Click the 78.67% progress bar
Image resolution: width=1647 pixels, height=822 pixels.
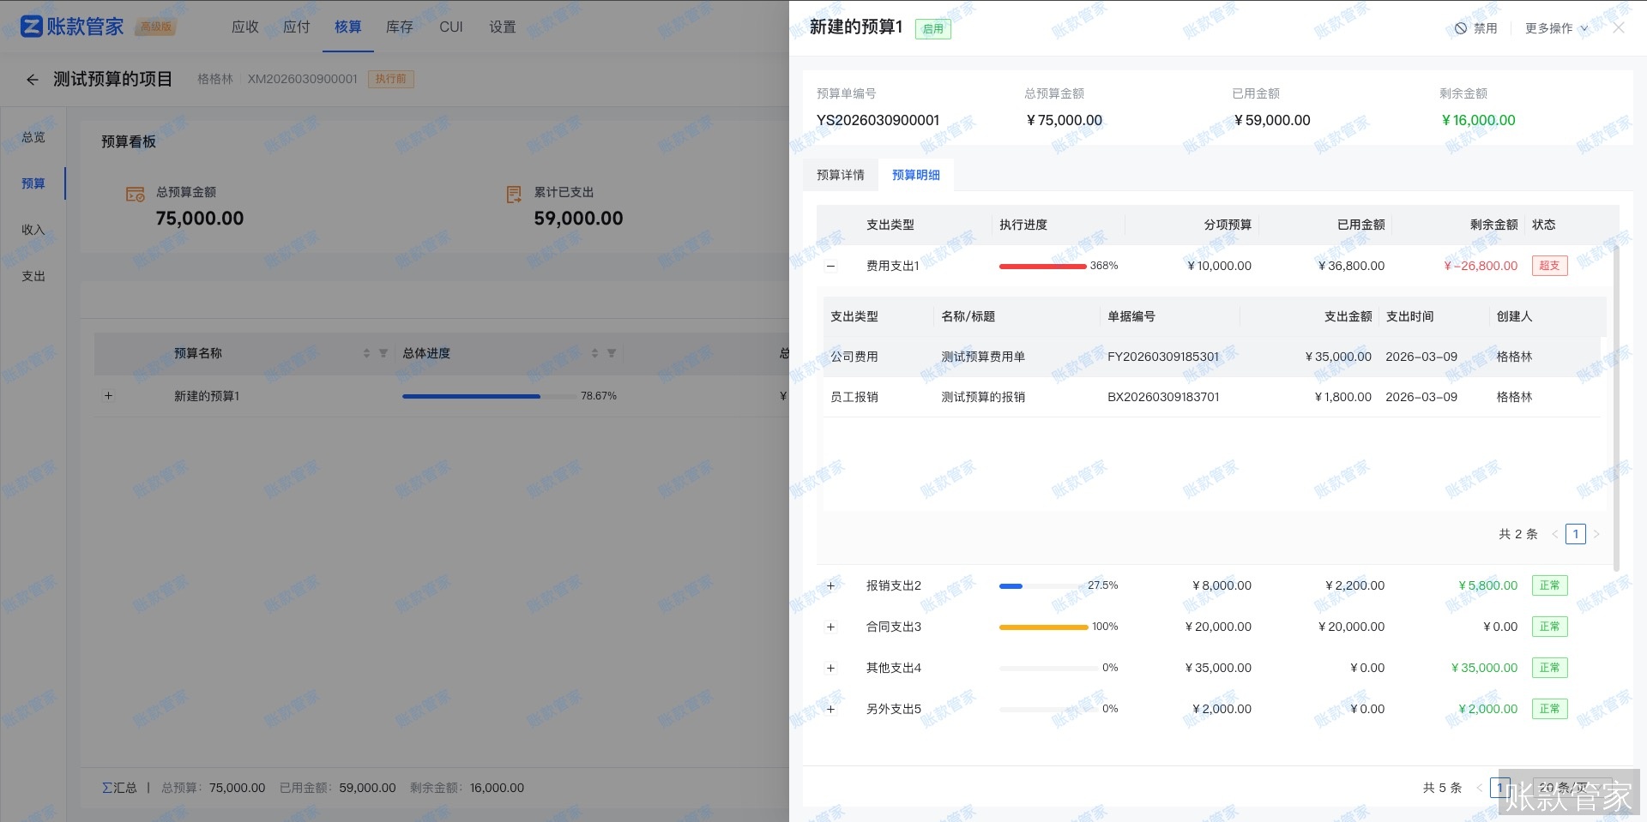pos(471,396)
